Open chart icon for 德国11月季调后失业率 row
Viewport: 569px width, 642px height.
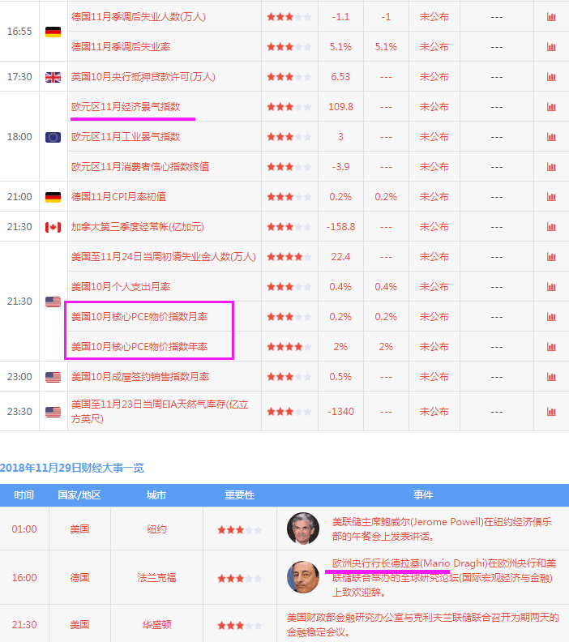(x=551, y=47)
